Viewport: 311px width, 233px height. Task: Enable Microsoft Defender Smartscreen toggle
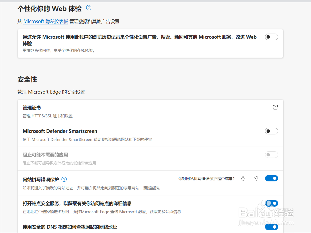pyautogui.click(x=271, y=131)
